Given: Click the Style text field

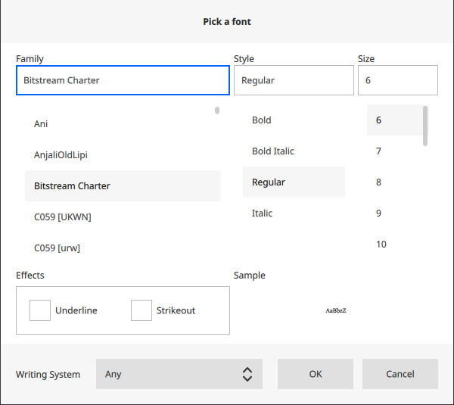Looking at the screenshot, I should (294, 80).
